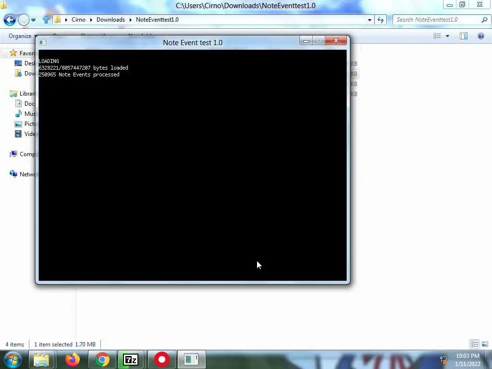
Task: Restore down the Explorer window
Action: pos(462,5)
